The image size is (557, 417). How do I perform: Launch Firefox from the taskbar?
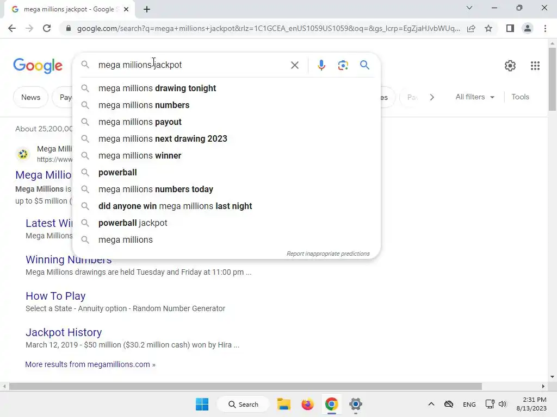pos(308,404)
